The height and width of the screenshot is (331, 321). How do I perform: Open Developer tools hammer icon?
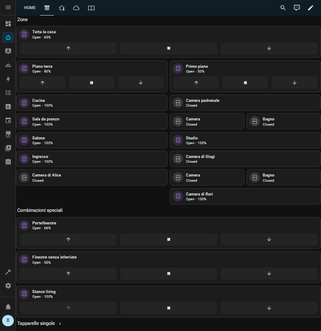(8, 272)
